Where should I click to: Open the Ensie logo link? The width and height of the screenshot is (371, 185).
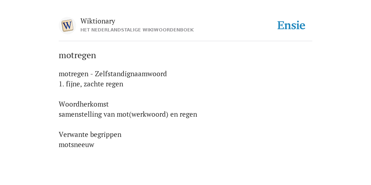[x=291, y=26]
